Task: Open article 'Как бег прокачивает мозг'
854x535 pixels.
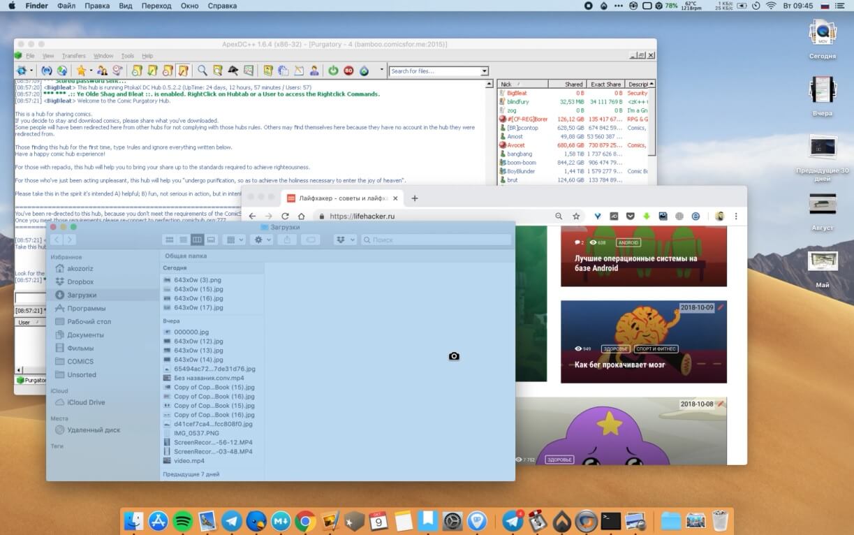Action: (x=619, y=365)
